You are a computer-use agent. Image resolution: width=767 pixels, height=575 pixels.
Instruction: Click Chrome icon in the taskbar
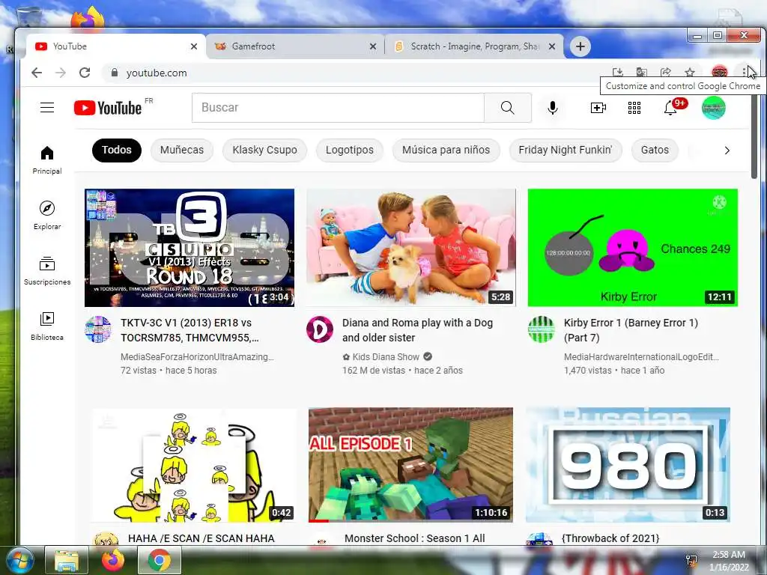(159, 560)
